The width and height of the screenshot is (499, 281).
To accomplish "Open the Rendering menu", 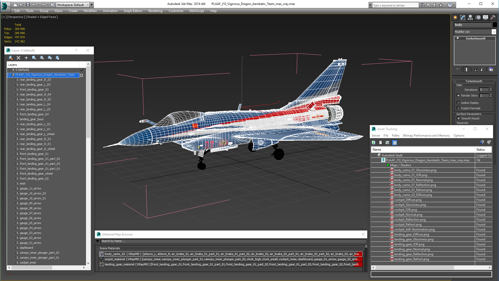I will [x=155, y=11].
